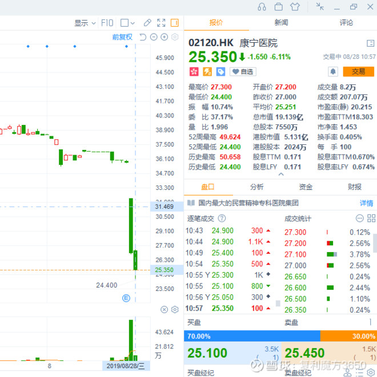This screenshot has width=377, height=377.
Task: Open the more options ellipsis icon near 成交统计
Action: [x=359, y=218]
